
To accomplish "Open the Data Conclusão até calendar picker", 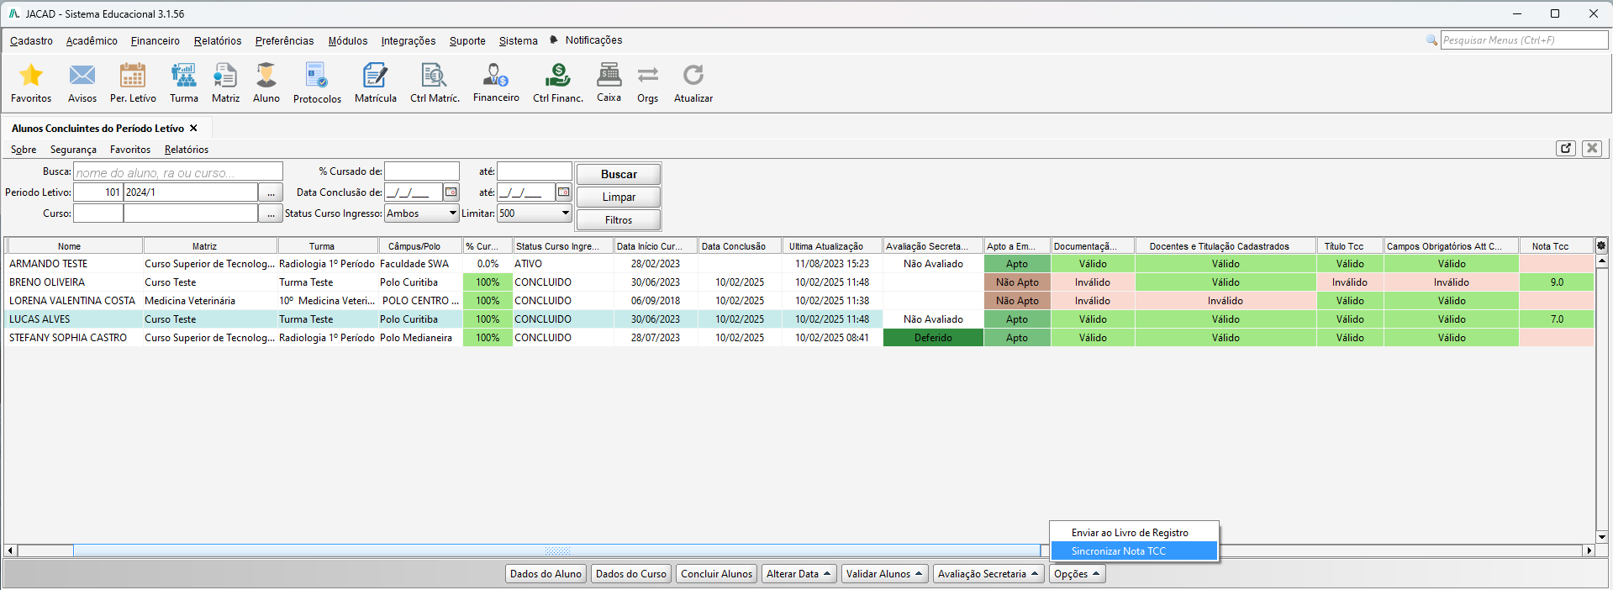I will point(564,192).
